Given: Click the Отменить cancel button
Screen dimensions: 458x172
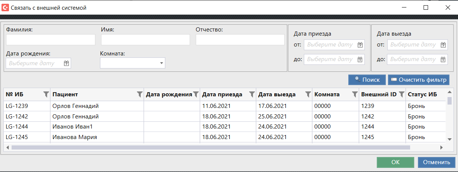Looking at the screenshot, I should pos(436,162).
